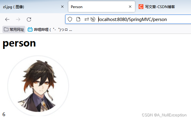
Task: Select the Person tab
Action: (x=102, y=7)
